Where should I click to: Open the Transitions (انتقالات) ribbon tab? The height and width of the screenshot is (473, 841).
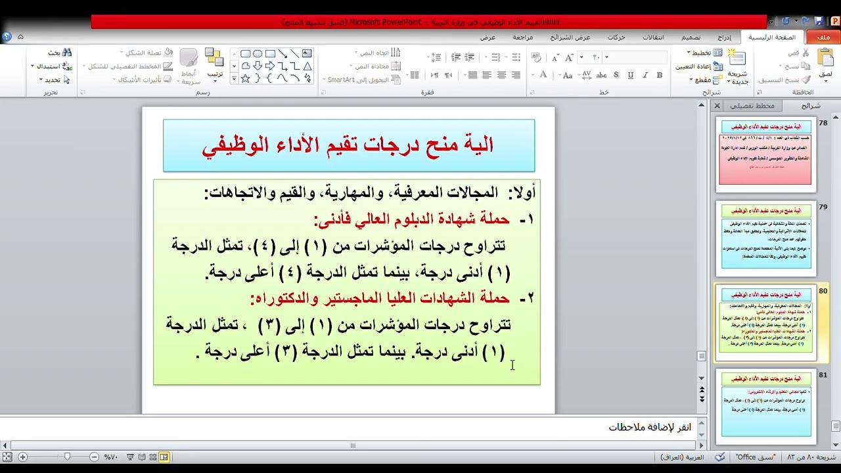coord(653,37)
